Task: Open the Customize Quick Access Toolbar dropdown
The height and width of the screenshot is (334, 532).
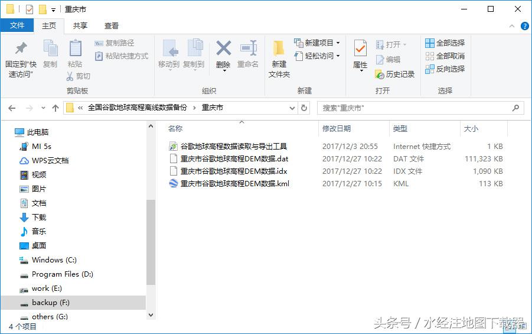Action: coord(53,10)
